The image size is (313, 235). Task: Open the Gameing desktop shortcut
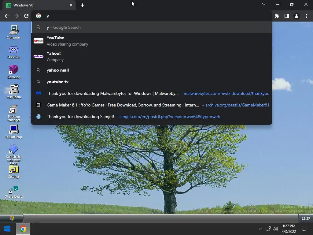pos(14,72)
